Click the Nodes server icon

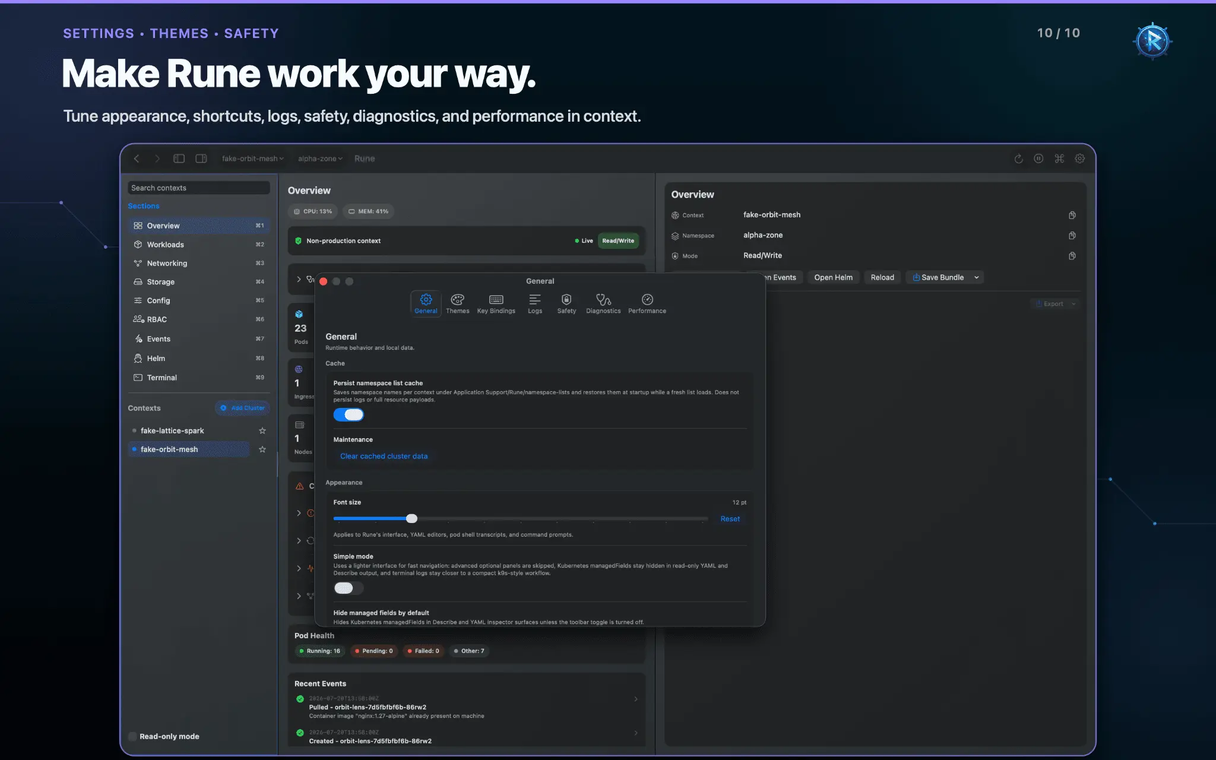[x=300, y=425]
